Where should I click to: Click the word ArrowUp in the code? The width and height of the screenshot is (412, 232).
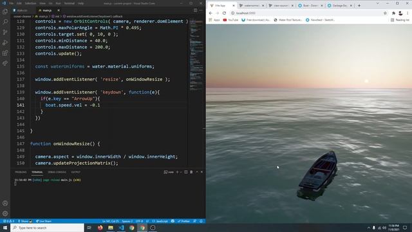[x=83, y=99]
